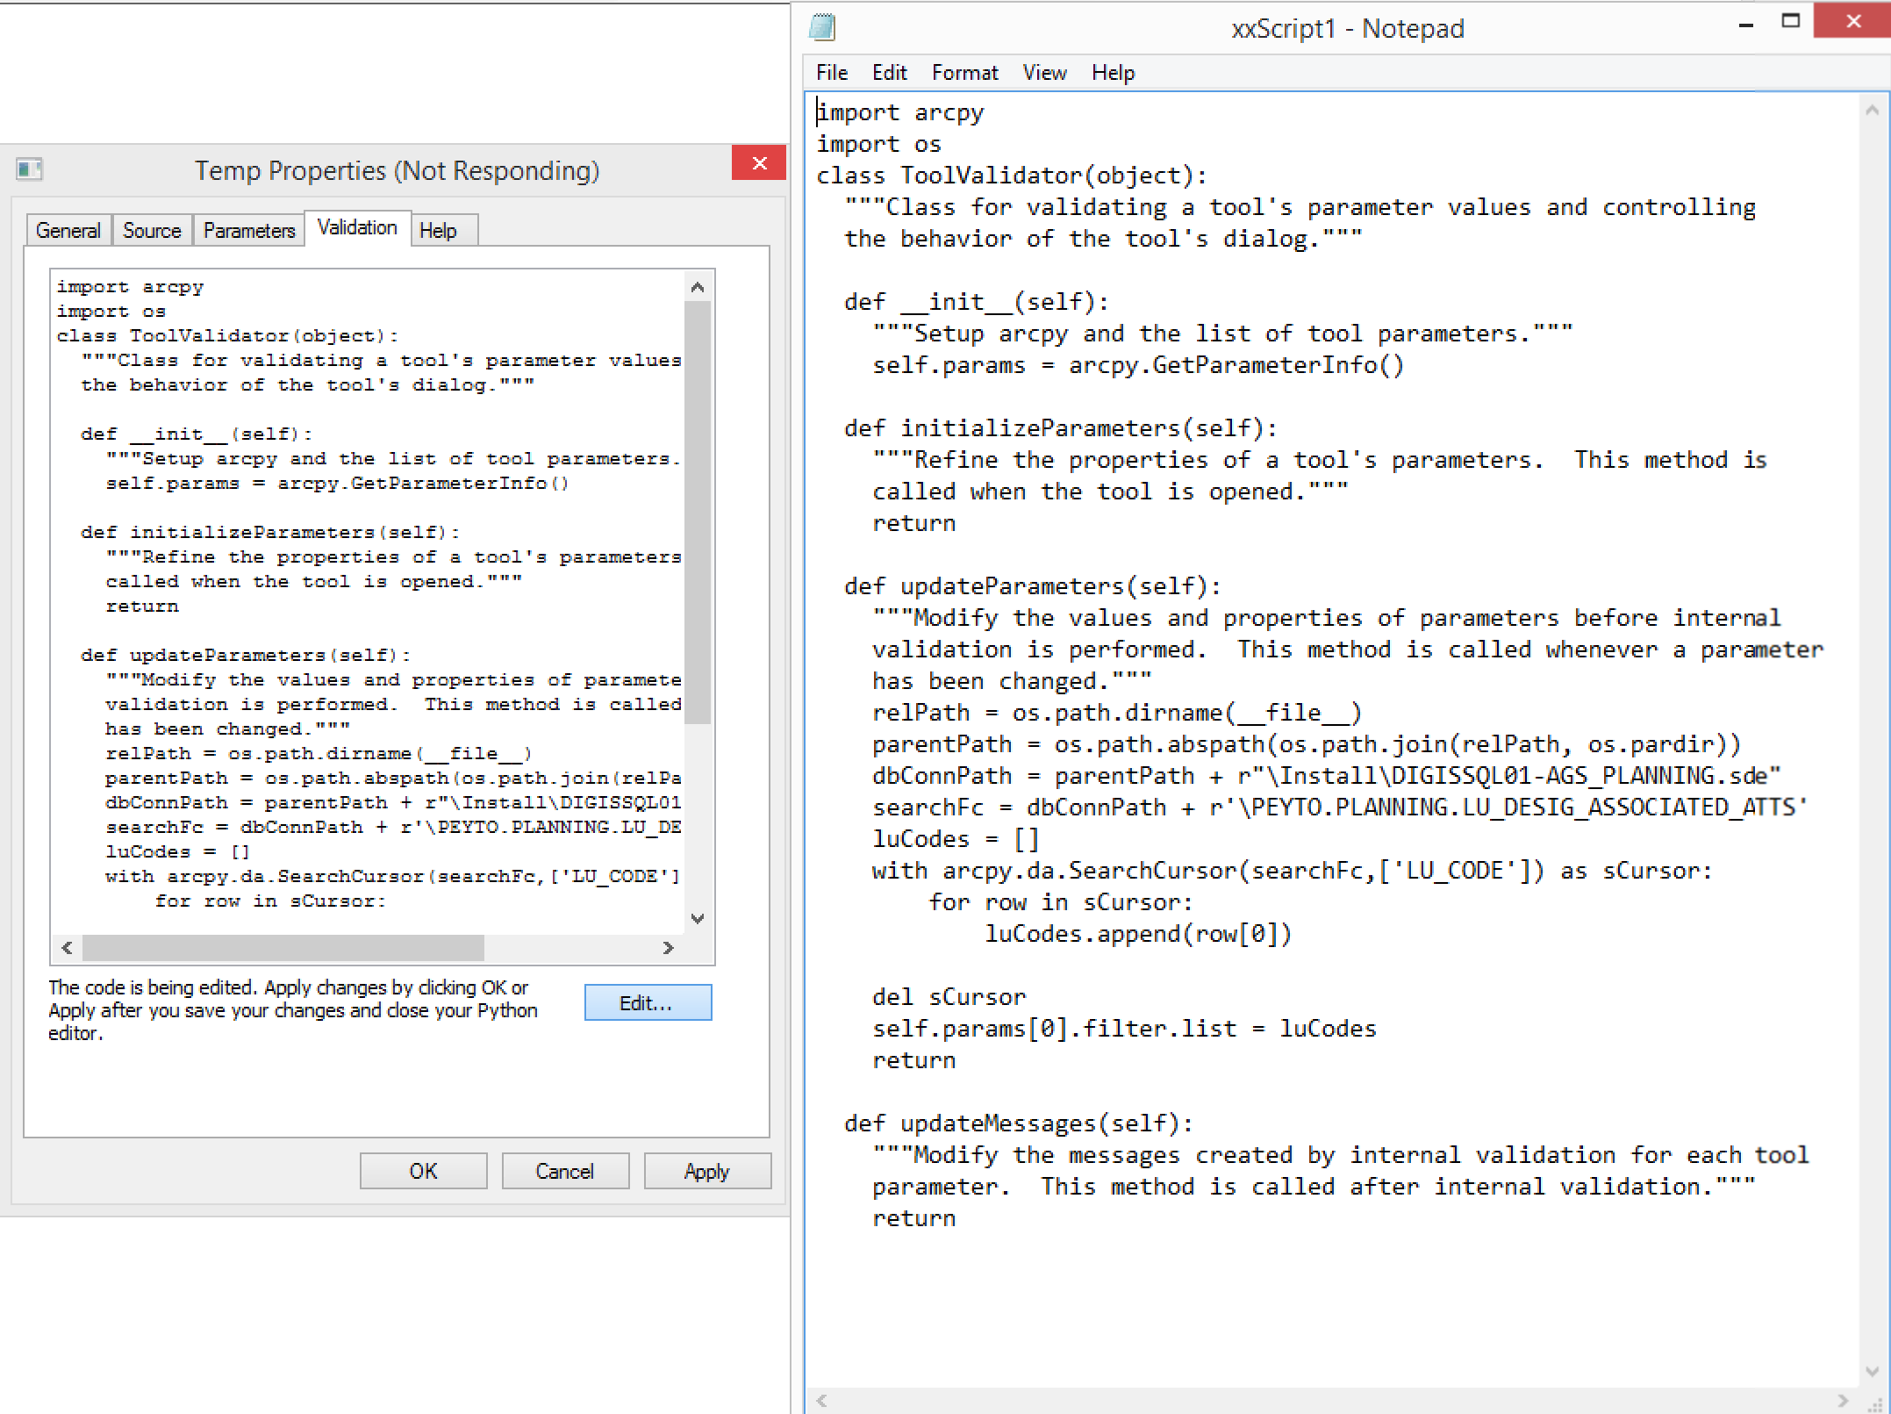Viewport: 1891px width, 1414px height.
Task: Click 'def initializeParameters(self):' line in Notepad
Action: coord(1061,429)
